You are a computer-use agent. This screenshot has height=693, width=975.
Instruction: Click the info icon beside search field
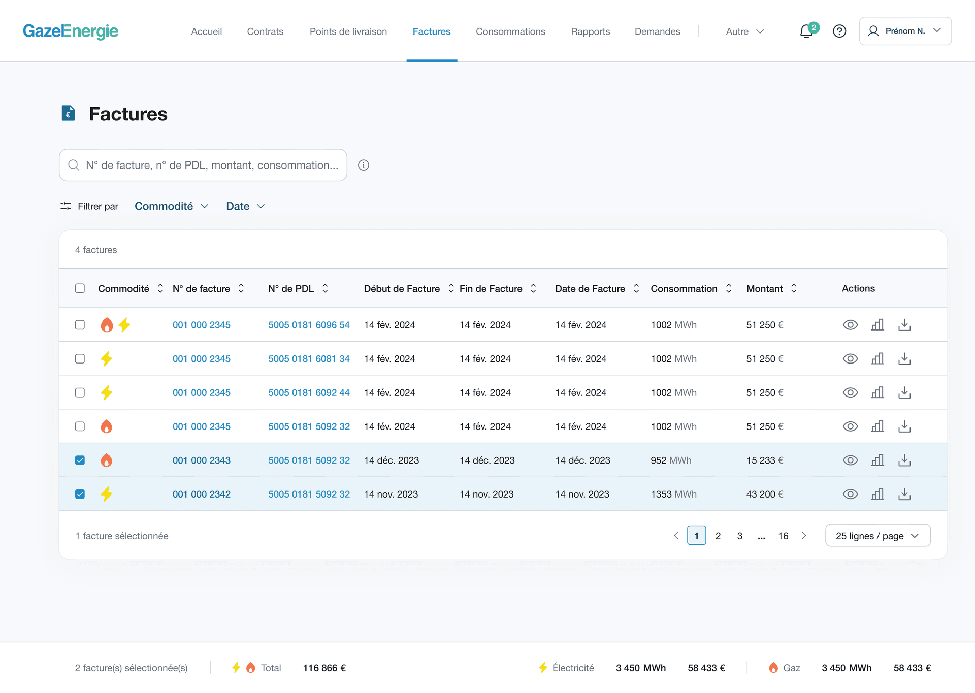point(364,165)
